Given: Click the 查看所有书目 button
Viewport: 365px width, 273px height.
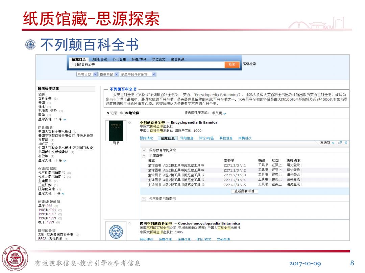Looking at the screenshot, I should (244, 191).
